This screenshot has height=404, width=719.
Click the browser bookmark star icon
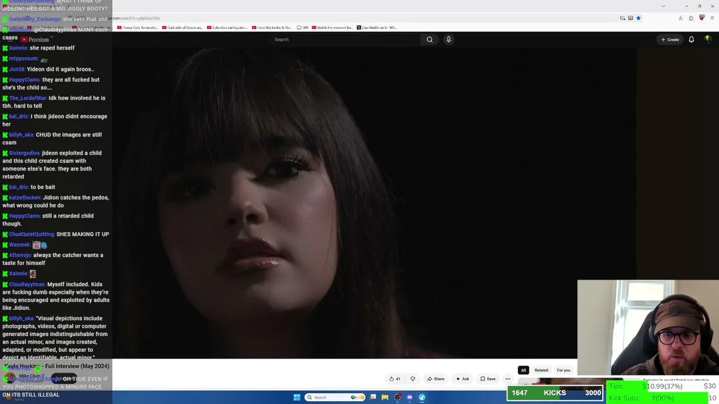[x=638, y=18]
